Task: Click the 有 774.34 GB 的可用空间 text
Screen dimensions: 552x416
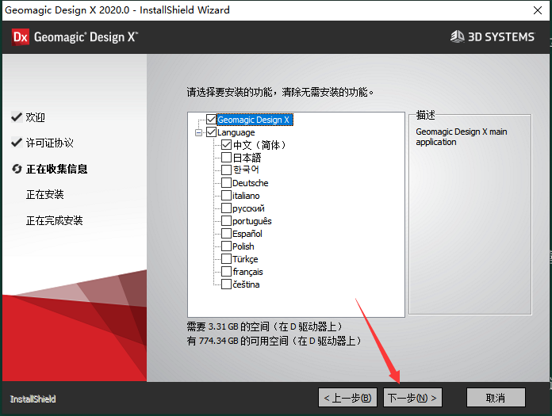Action: [x=274, y=341]
